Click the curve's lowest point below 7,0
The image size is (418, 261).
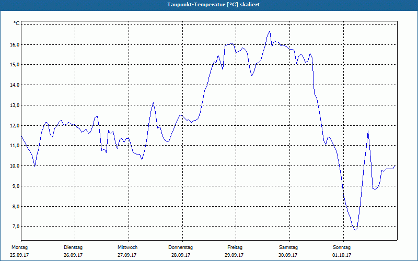(x=355, y=230)
